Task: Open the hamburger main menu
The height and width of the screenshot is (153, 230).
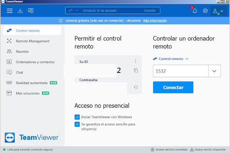Action: click(10, 11)
